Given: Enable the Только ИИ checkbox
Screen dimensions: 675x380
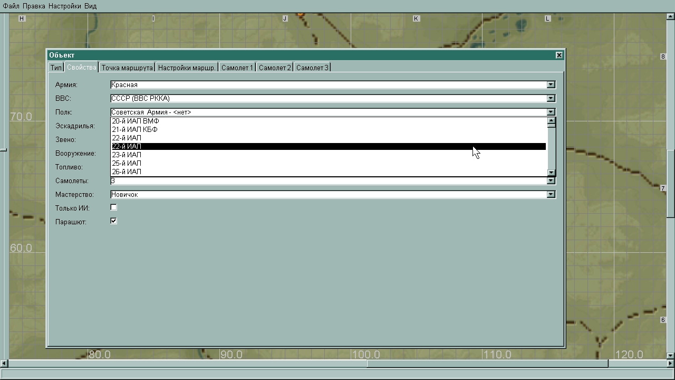Looking at the screenshot, I should [x=113, y=207].
